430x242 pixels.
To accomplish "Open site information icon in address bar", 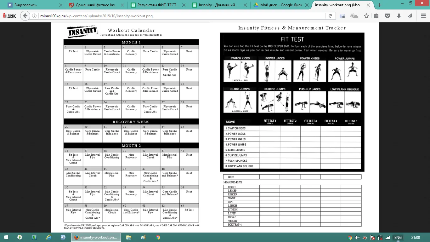I will coord(34,16).
